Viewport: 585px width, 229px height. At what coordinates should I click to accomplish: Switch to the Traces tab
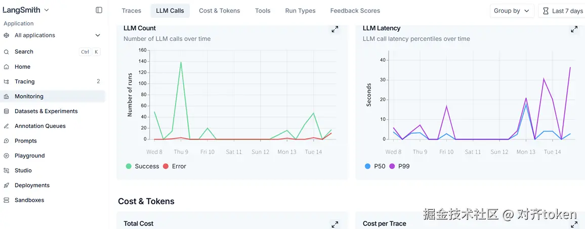pos(132,11)
